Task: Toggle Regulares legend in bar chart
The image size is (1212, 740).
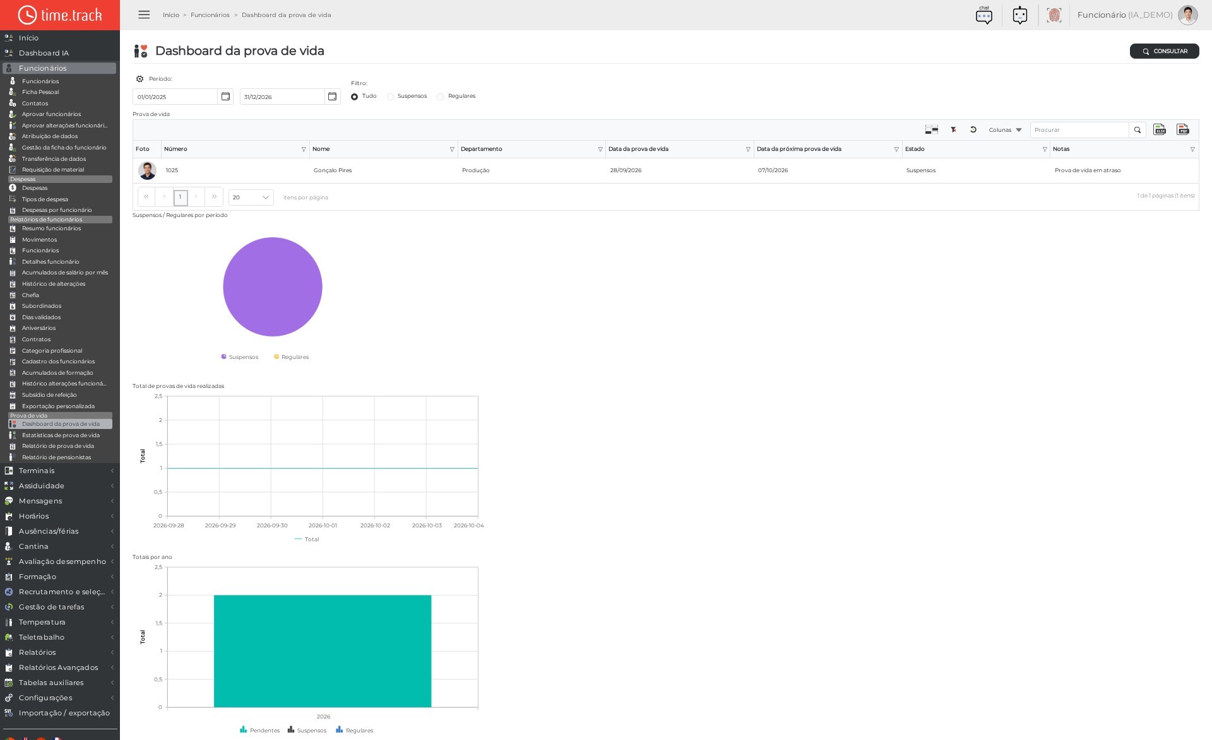Action: click(354, 730)
